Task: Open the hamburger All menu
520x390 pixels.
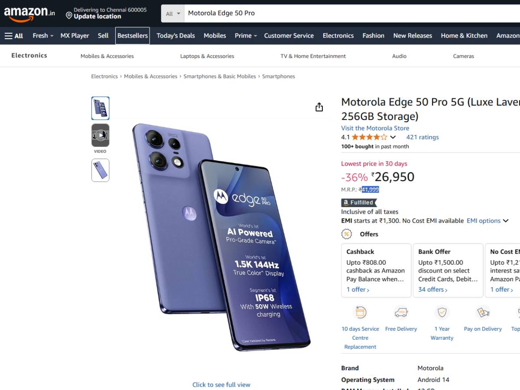Action: tap(14, 36)
